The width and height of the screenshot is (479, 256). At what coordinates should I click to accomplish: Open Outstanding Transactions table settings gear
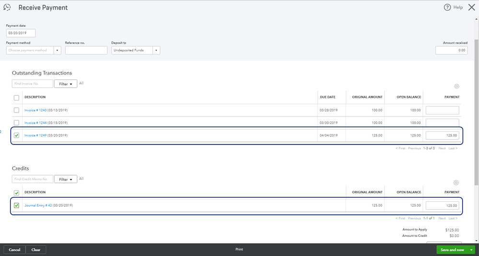point(456,86)
